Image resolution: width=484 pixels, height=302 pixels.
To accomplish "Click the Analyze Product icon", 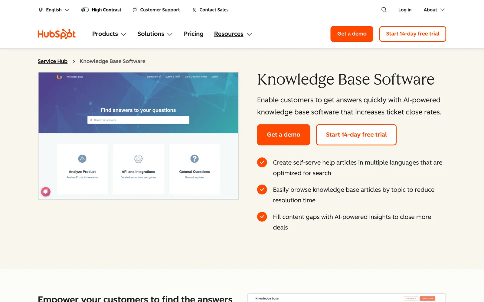I will (x=82, y=159).
